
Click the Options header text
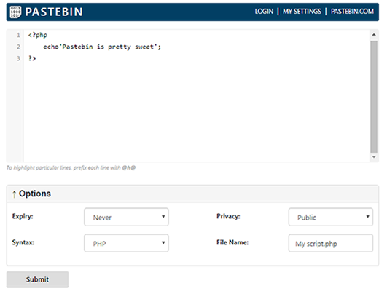pos(35,194)
